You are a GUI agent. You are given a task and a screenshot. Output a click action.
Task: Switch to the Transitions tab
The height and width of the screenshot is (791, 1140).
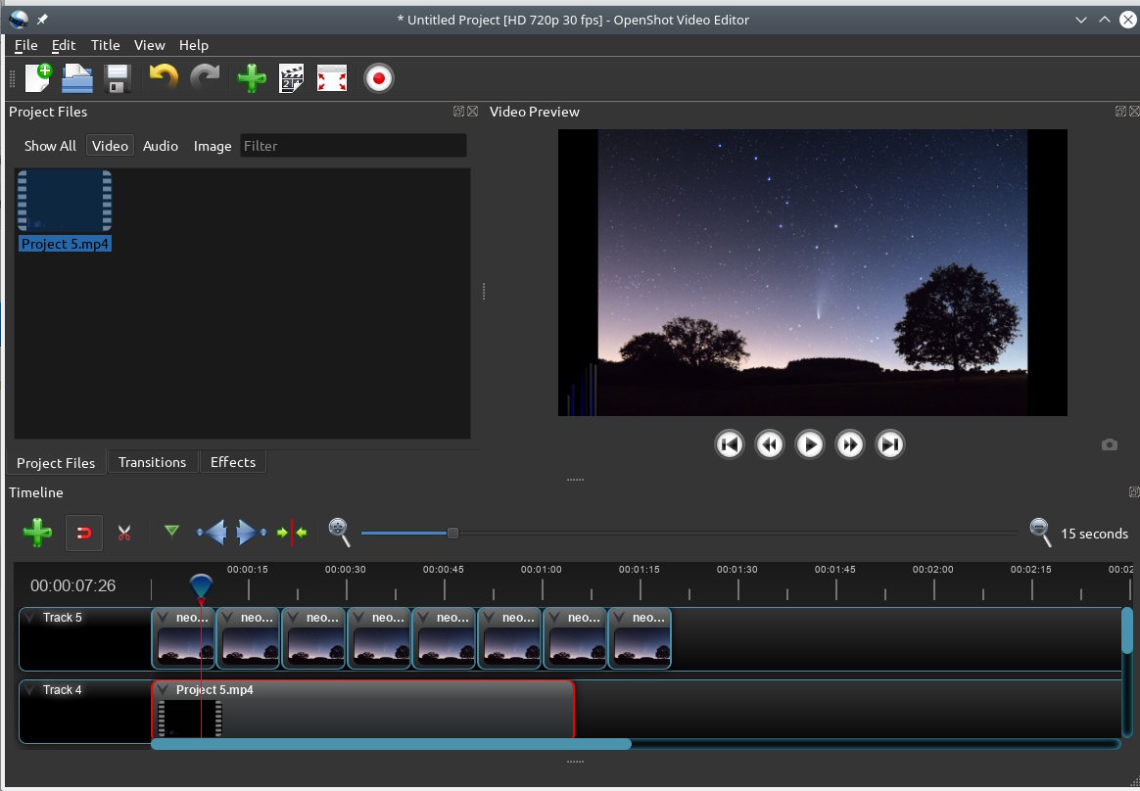(152, 462)
